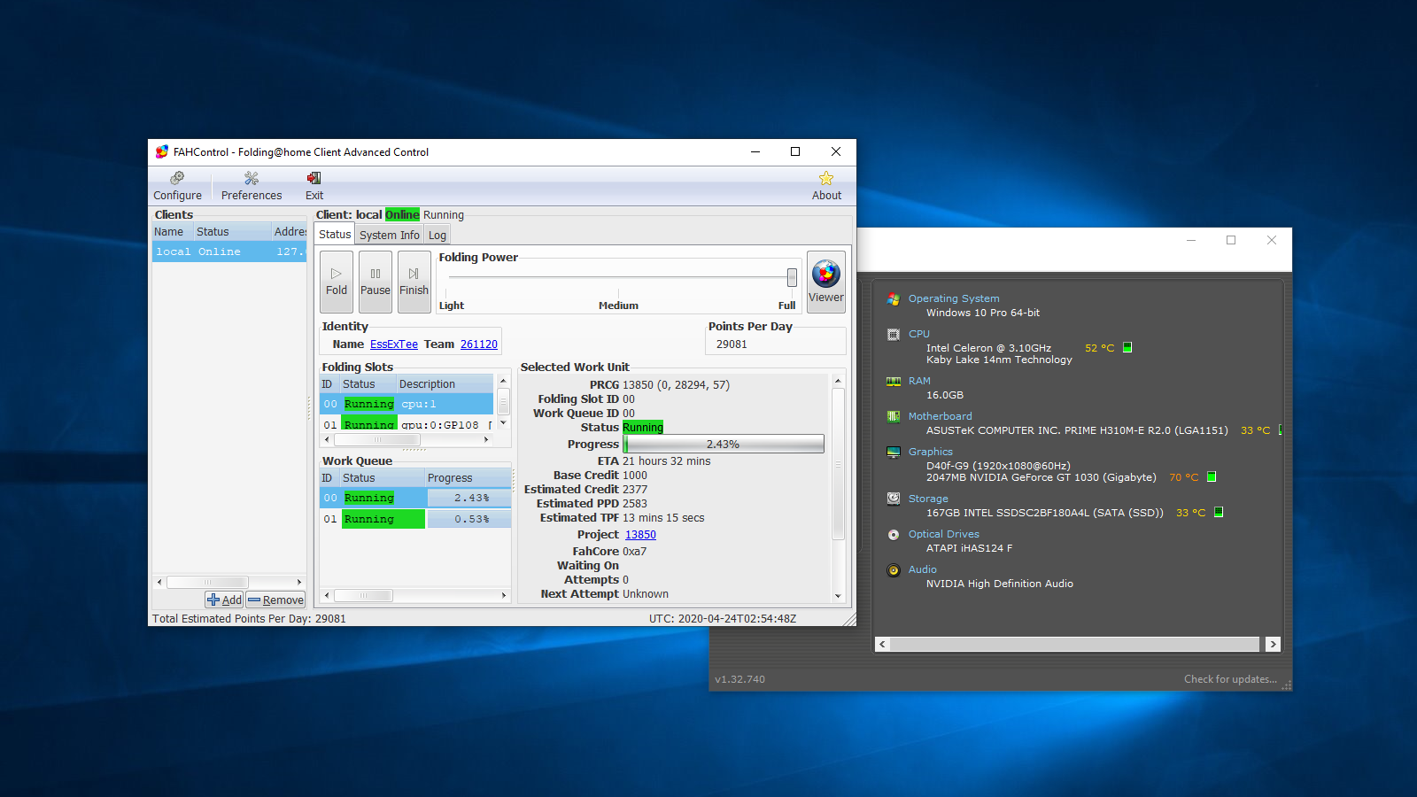The image size is (1417, 797).
Task: Open Configure in FAHControl toolbar
Action: coord(177,186)
